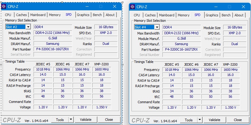Open Graphics tab in the left window
This screenshot has height=125, width=251.
point(83,15)
